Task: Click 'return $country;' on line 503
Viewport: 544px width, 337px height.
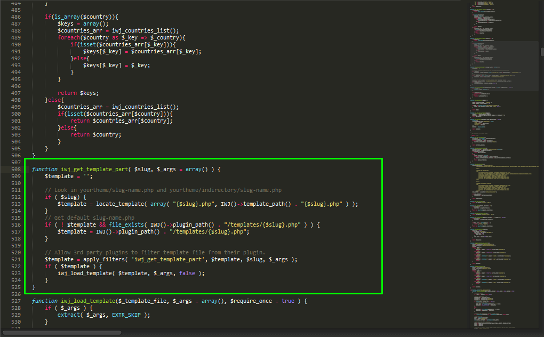Action: 96,134
